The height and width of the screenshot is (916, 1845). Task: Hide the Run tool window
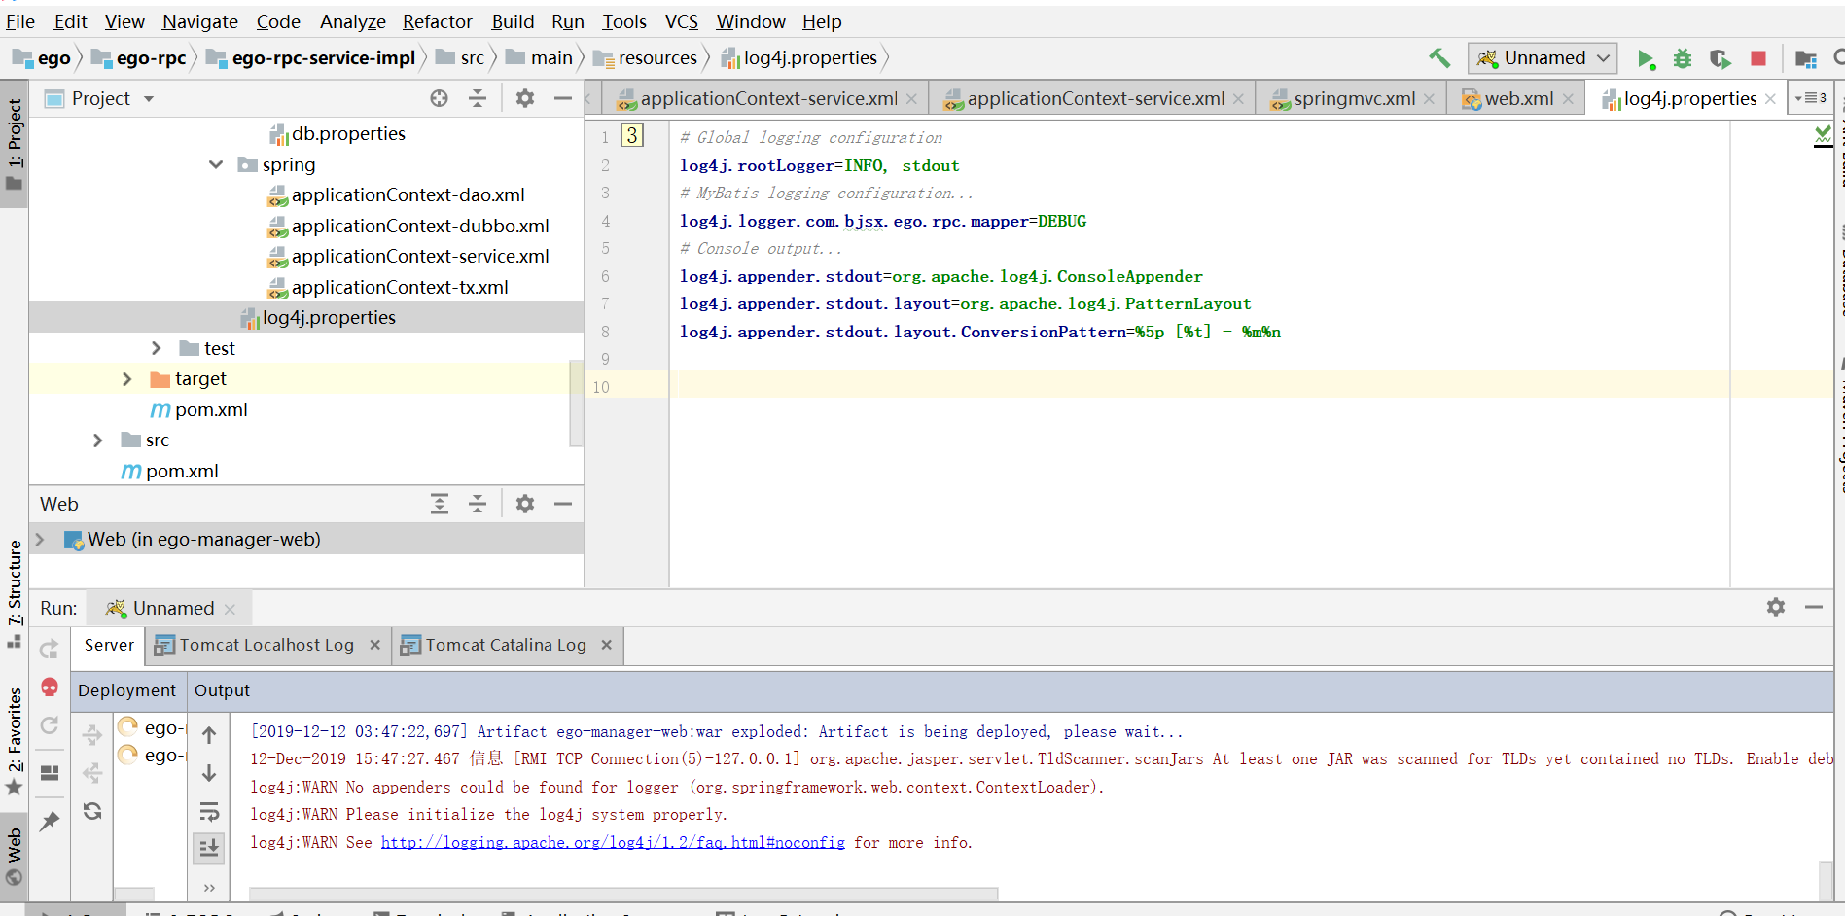[x=1814, y=607]
